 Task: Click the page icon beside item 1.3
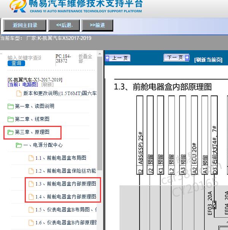31,184
